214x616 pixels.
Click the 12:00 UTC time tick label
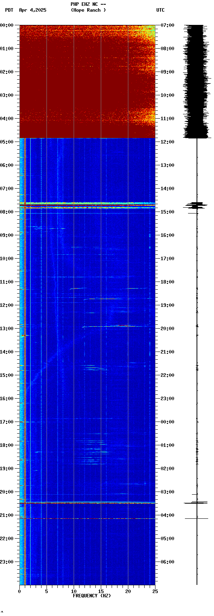tap(167, 142)
